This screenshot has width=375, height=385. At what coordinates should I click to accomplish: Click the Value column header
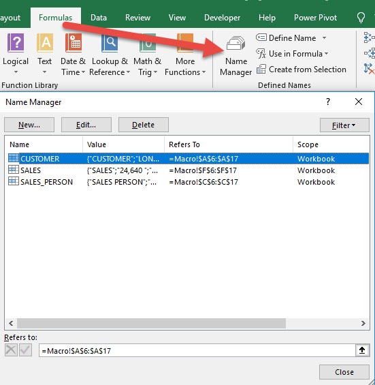[x=124, y=144]
